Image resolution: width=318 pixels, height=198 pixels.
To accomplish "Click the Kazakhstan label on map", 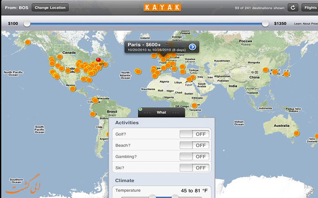I will click(x=222, y=61).
